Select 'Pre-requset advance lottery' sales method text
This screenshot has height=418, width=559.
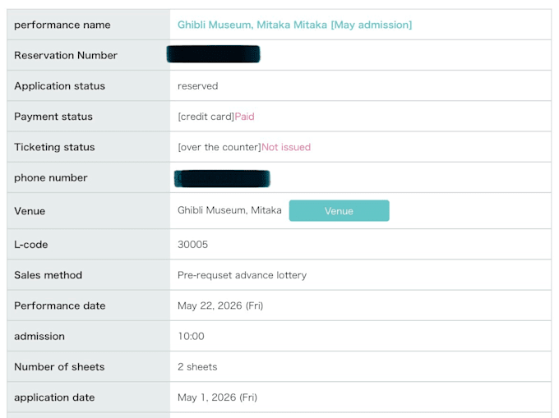[x=242, y=275]
